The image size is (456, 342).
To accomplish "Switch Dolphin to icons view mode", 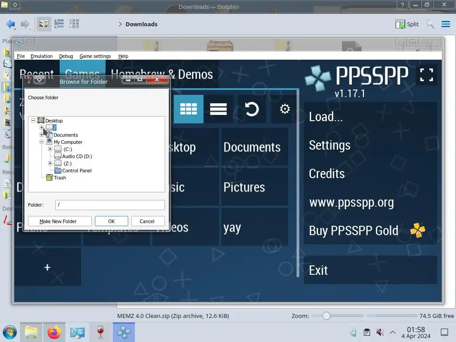I will click(44, 24).
